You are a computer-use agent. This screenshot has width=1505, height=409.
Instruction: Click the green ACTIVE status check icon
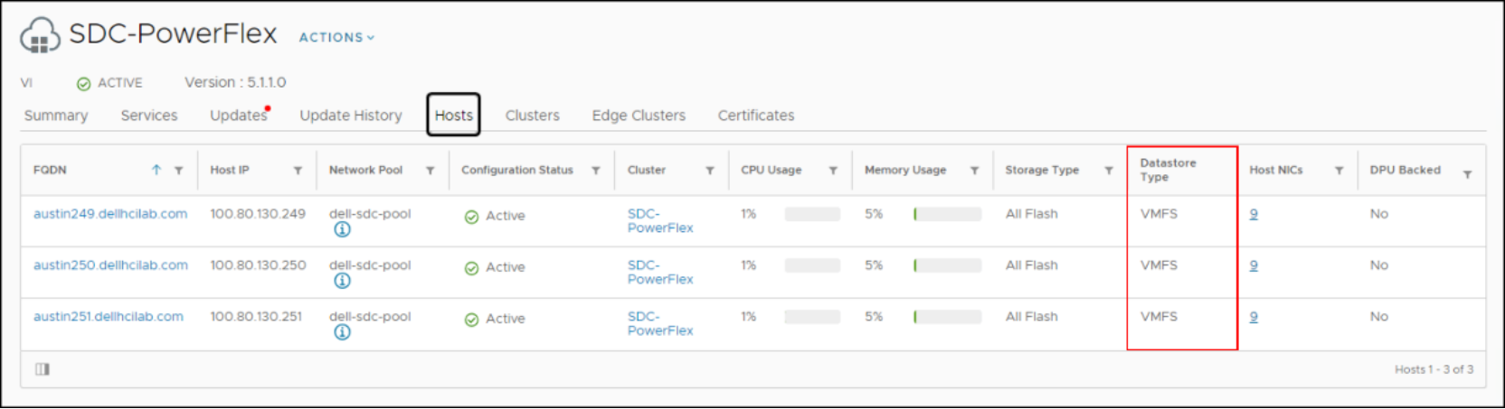[x=83, y=83]
